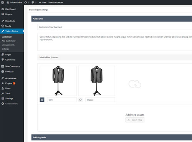Click the Select Files button
This screenshot has width=192, height=142.
click(x=135, y=120)
